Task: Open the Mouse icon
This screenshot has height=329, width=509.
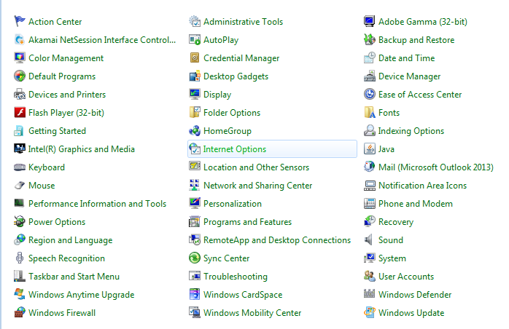Action: [x=20, y=186]
